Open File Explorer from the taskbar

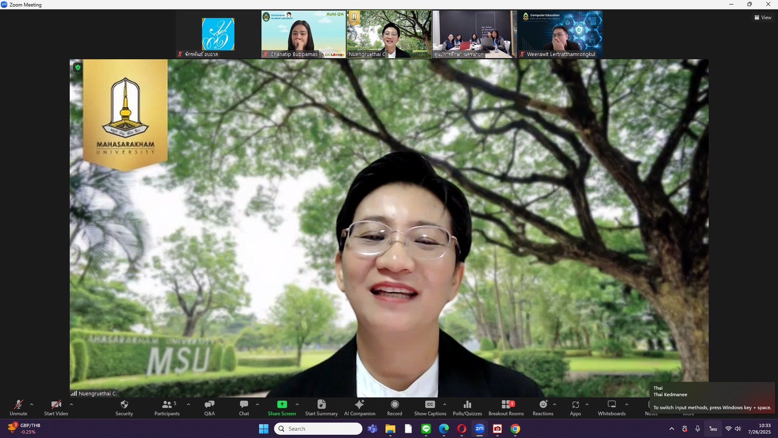(x=390, y=429)
